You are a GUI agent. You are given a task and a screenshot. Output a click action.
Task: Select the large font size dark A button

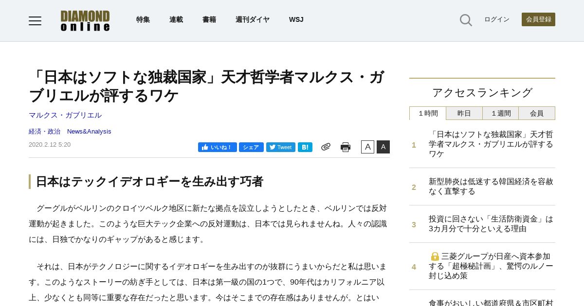click(383, 147)
